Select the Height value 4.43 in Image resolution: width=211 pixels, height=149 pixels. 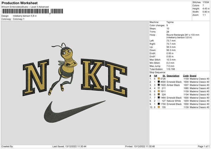tap(206, 8)
